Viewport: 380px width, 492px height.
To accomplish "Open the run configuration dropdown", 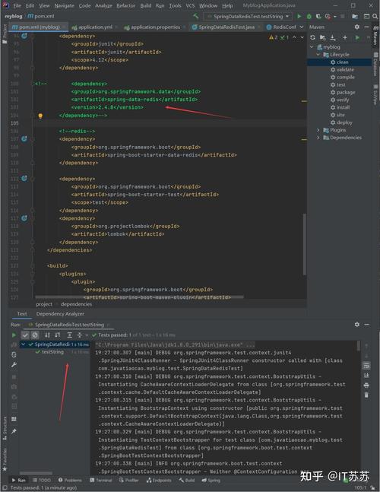I will [x=248, y=16].
